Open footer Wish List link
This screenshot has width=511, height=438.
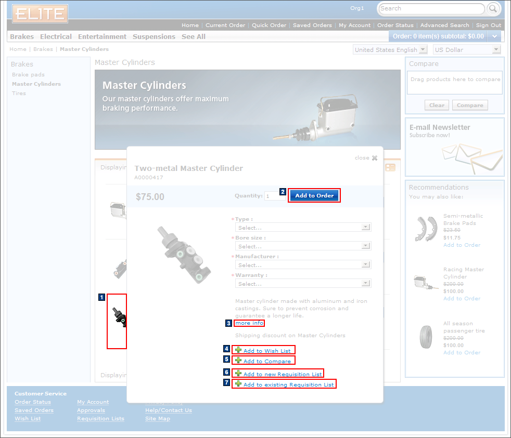coord(28,418)
